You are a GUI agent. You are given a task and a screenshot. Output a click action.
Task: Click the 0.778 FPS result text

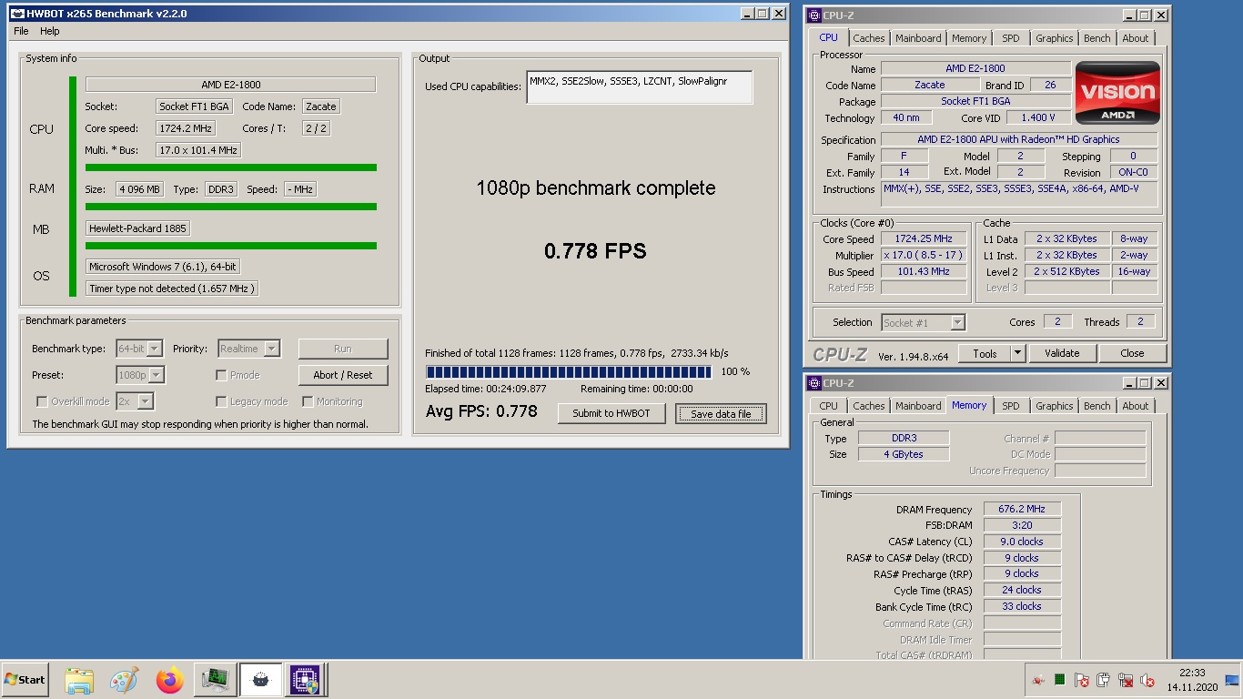coord(595,251)
